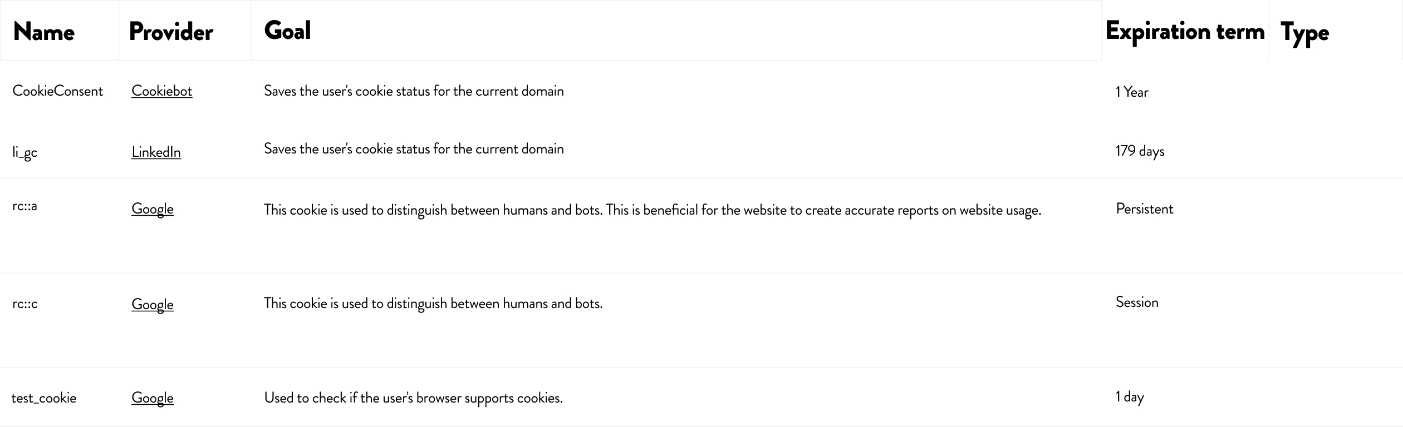The width and height of the screenshot is (1403, 427).
Task: Click the Session expiration value
Action: pos(1137,302)
